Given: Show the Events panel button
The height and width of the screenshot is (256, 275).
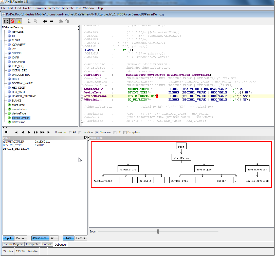Looking at the screenshot, I should click(x=81, y=238).
